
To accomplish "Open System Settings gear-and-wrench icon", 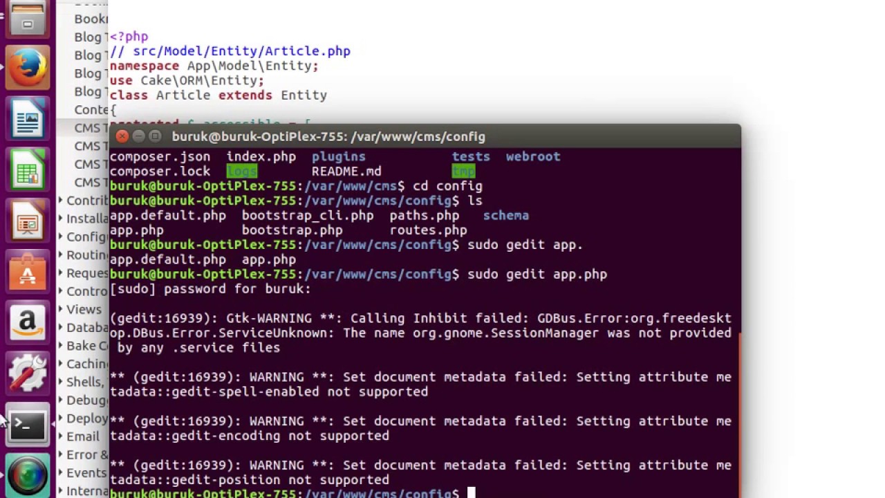I will coord(28,374).
